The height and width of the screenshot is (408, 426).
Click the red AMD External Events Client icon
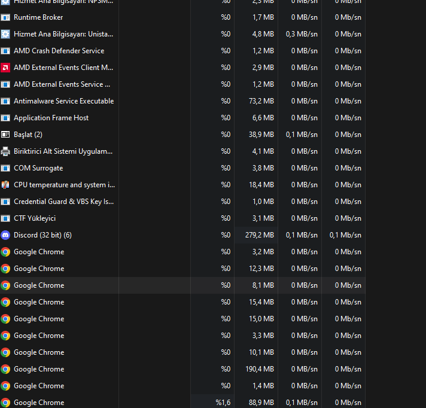5,68
